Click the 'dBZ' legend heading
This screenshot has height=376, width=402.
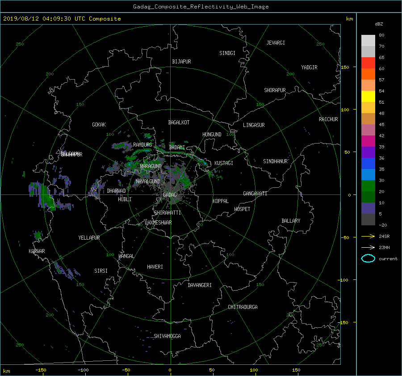[x=379, y=24]
